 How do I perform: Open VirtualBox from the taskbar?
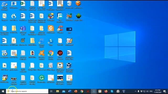[x=124, y=91]
